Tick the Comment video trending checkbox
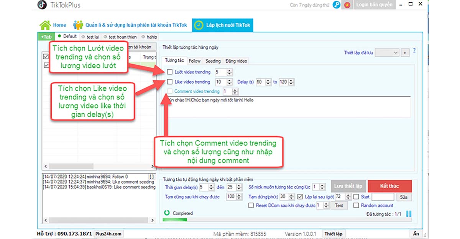 [x=169, y=91]
